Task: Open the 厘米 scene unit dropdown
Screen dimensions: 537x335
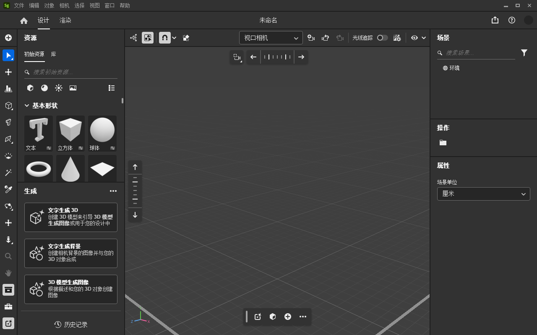Action: coord(484,194)
